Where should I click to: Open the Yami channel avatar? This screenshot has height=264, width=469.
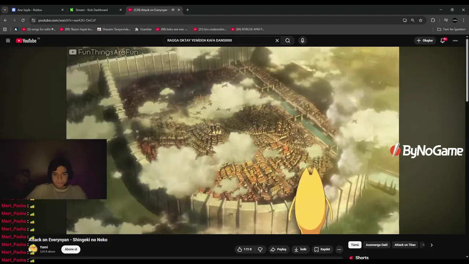coord(33,249)
